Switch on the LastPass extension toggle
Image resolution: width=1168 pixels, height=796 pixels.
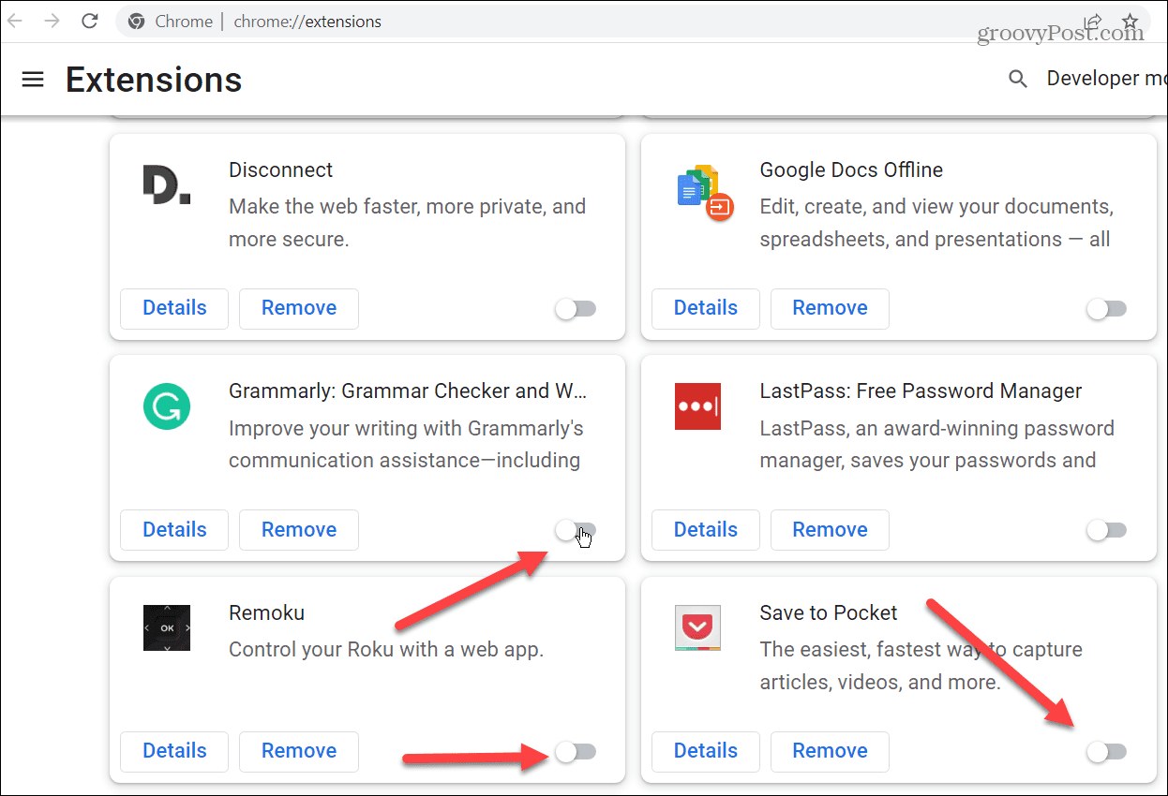coord(1106,530)
